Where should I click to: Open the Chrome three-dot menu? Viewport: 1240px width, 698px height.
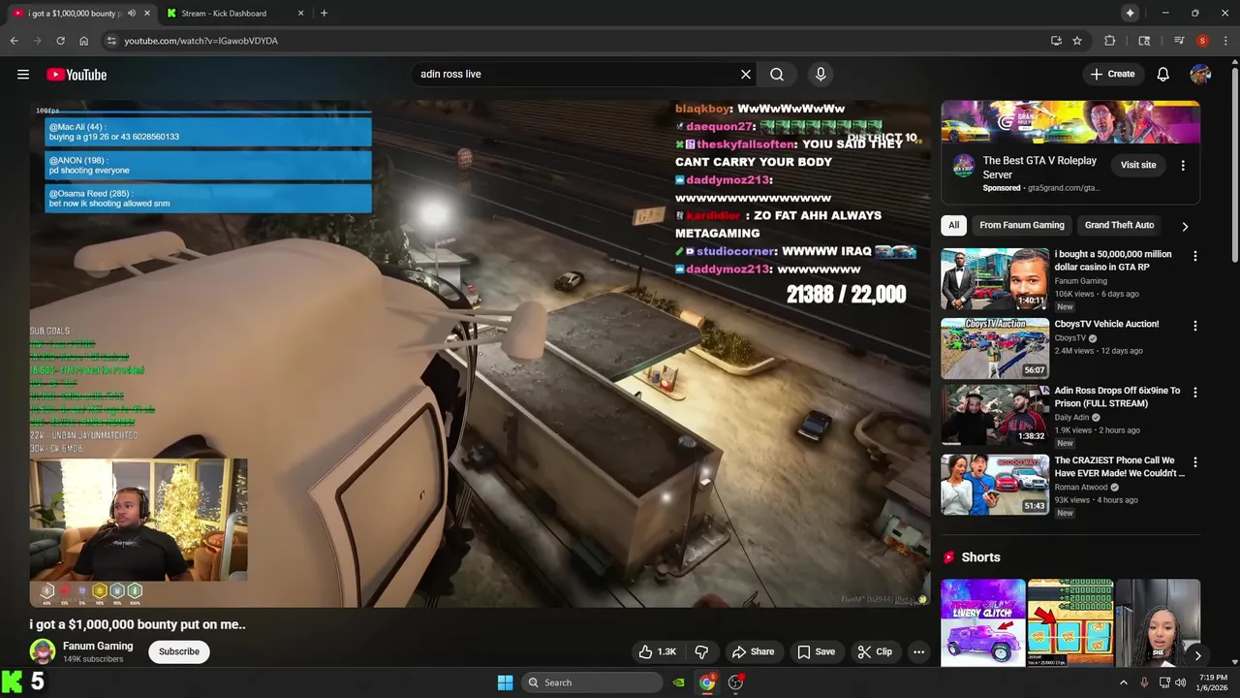pos(1225,41)
